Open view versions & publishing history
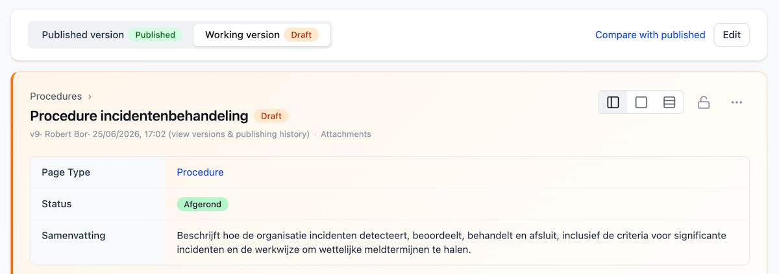The height and width of the screenshot is (274, 779). coord(240,134)
